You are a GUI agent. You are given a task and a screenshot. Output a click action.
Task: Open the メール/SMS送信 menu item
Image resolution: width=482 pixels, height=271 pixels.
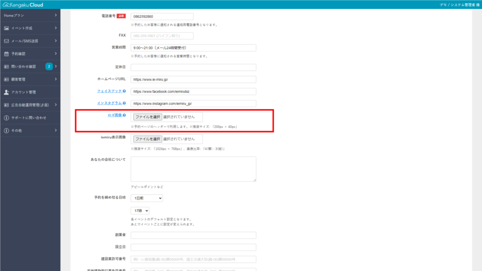click(x=30, y=41)
